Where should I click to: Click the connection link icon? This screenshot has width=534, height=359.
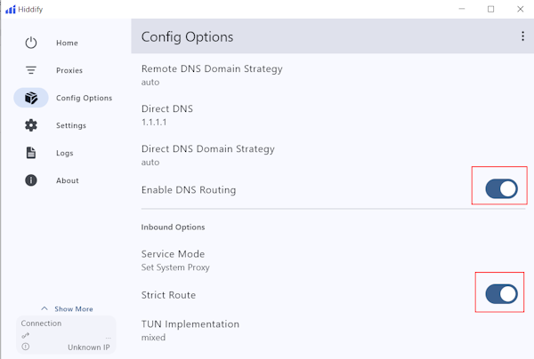(x=25, y=336)
